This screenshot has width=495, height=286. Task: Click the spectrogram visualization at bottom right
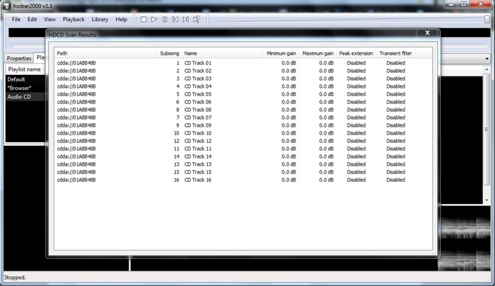(465, 239)
